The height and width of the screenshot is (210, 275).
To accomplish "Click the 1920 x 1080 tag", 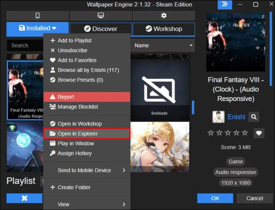I will pos(236,183).
